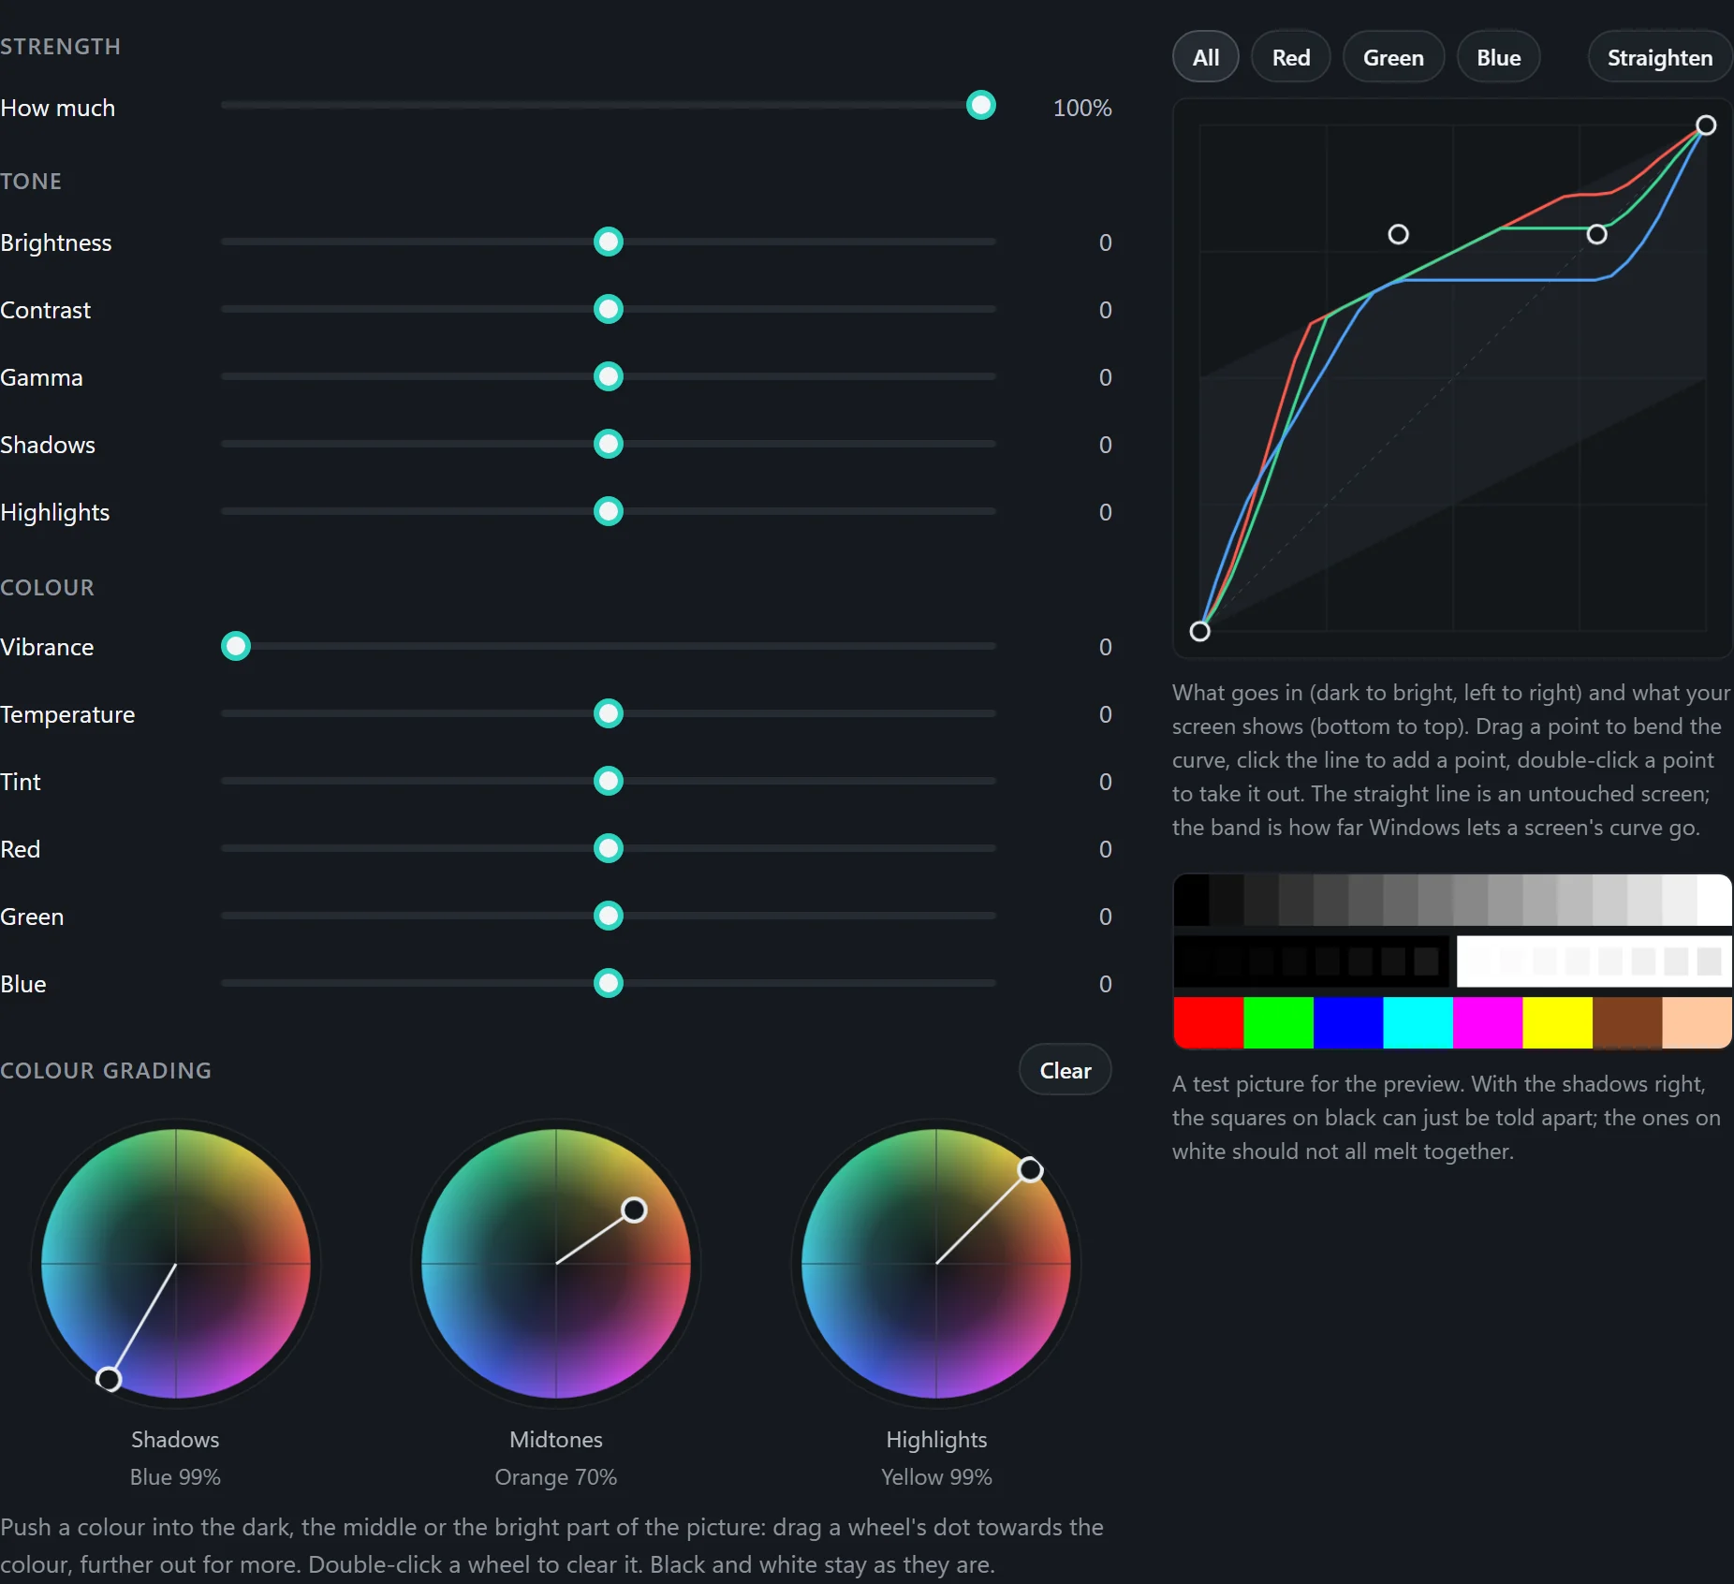Screen dimensions: 1734x1584
Task: Click the TONE section heading
Action: point(31,181)
